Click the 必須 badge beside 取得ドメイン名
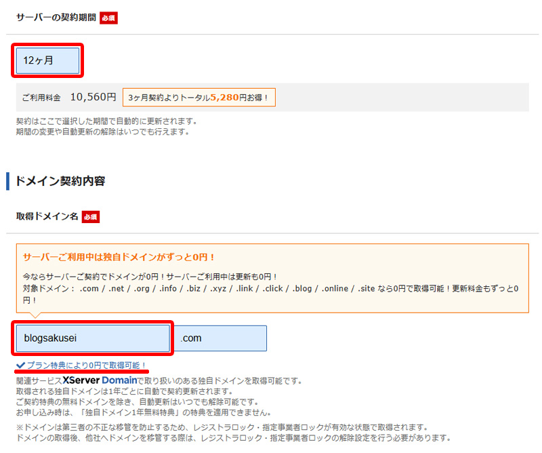542x453 pixels. point(91,216)
